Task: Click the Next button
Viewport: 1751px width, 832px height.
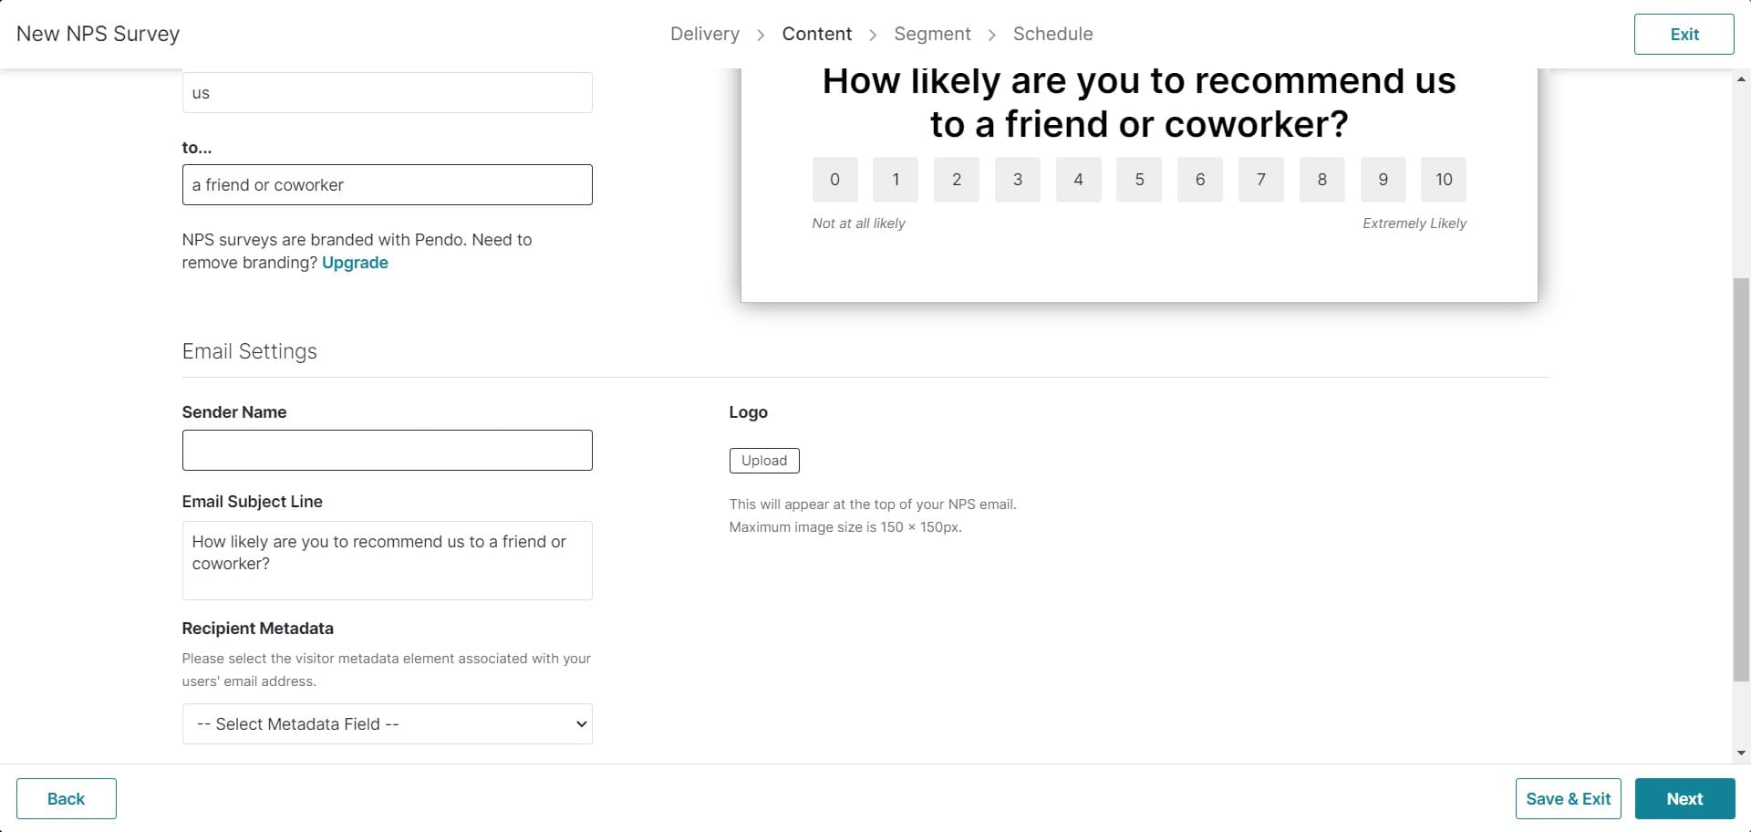Action: tap(1684, 798)
